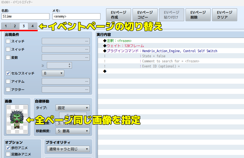This screenshot has width=244, height=158.
Task: Expand the タイプ 固定 dropdown
Action: [72, 108]
